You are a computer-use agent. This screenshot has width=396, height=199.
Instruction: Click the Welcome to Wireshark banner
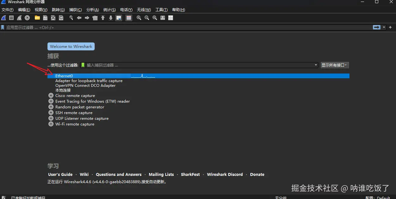[71, 46]
